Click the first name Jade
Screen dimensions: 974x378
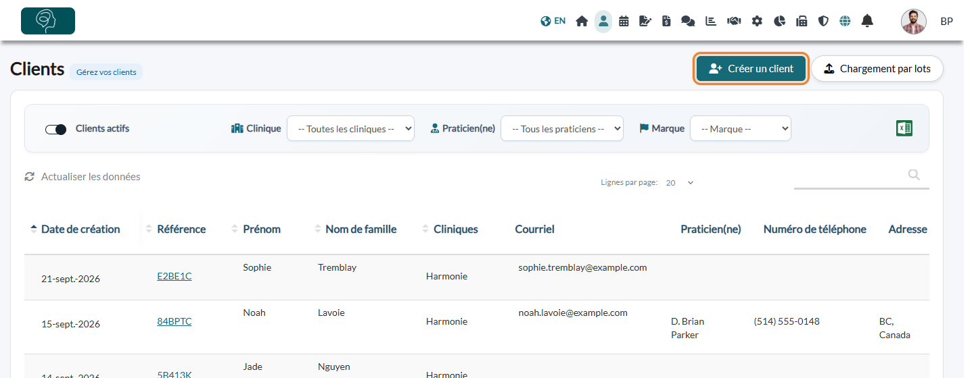point(253,367)
